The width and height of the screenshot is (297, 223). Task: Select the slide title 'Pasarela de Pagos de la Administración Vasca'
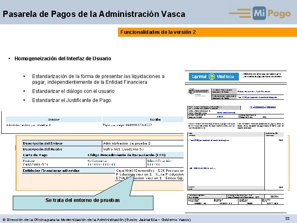coord(94,14)
